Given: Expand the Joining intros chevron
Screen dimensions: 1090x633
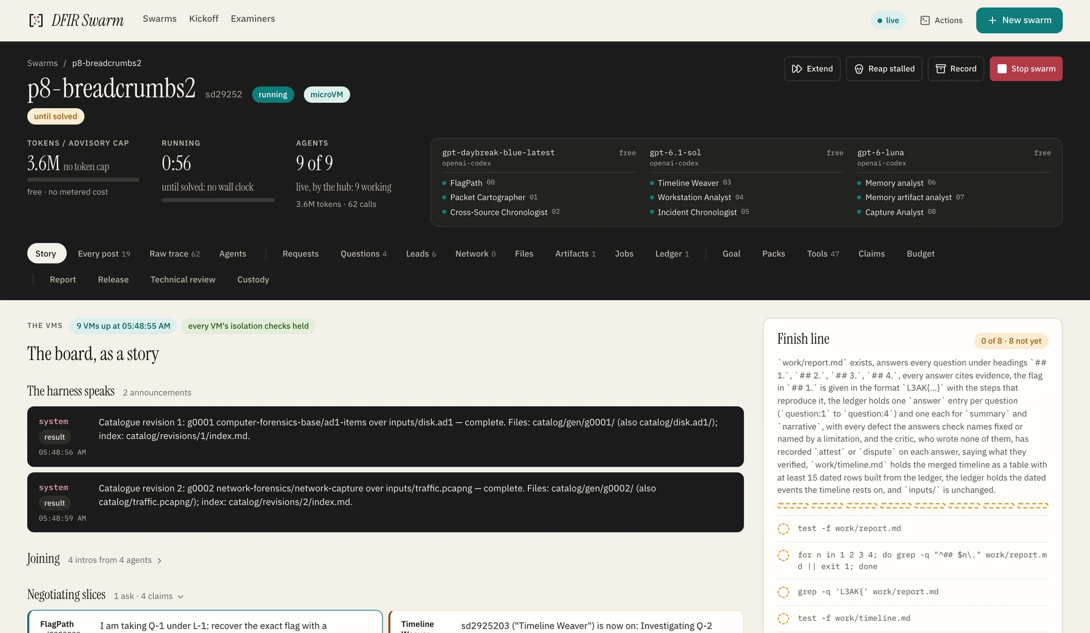Looking at the screenshot, I should (x=159, y=561).
